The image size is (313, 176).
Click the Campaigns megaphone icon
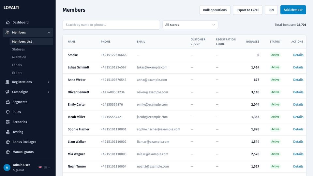7,92
